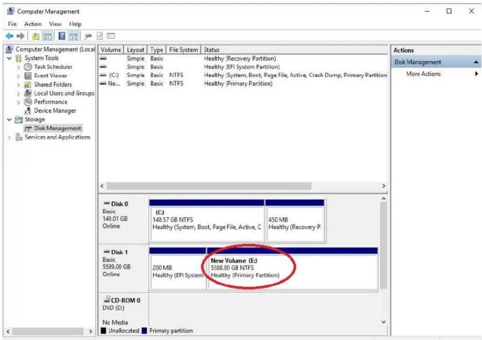Toggle Show/Hide Action Pane toolbar icon
The height and width of the screenshot is (340, 482).
pyautogui.click(x=74, y=36)
